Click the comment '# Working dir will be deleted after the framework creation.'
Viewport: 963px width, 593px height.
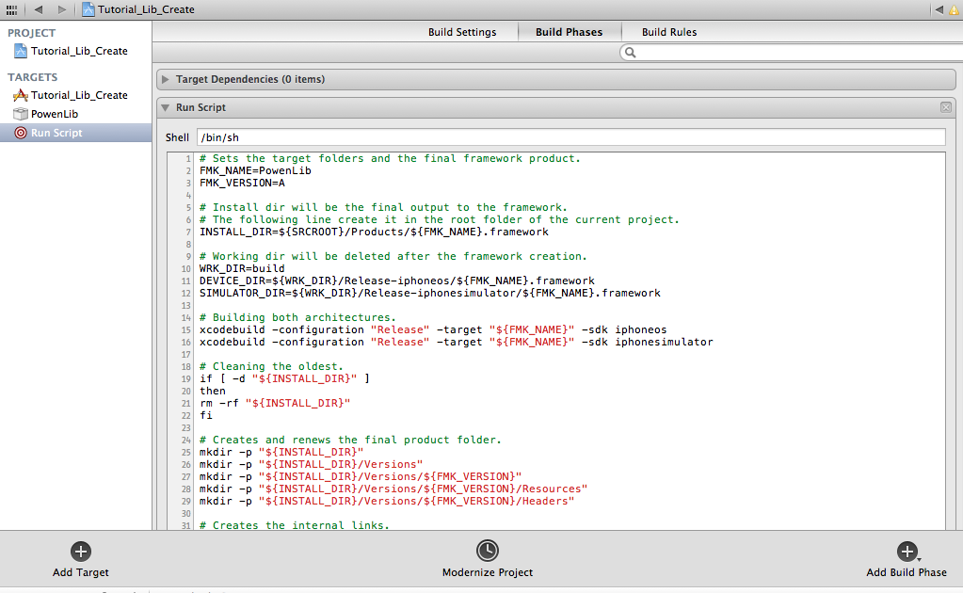(393, 257)
